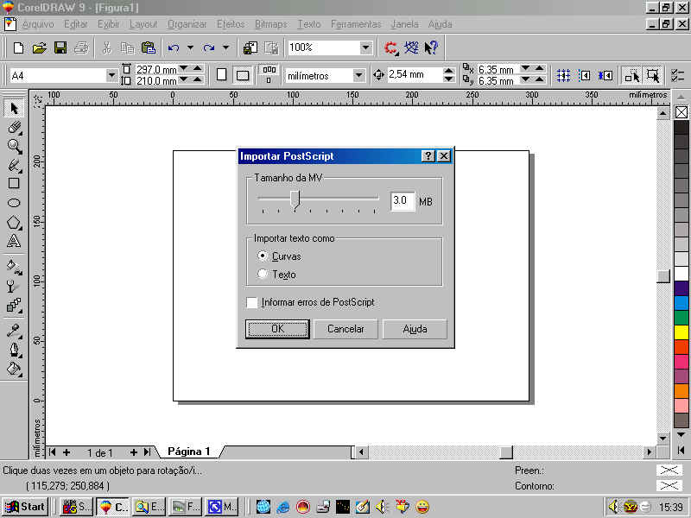Open the Layout menu

(x=143, y=24)
